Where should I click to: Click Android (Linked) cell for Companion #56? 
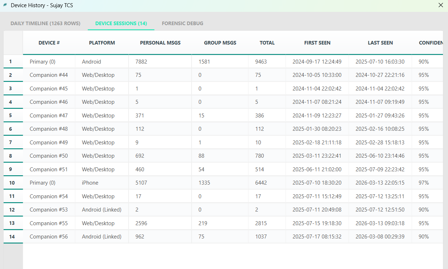tap(102, 237)
